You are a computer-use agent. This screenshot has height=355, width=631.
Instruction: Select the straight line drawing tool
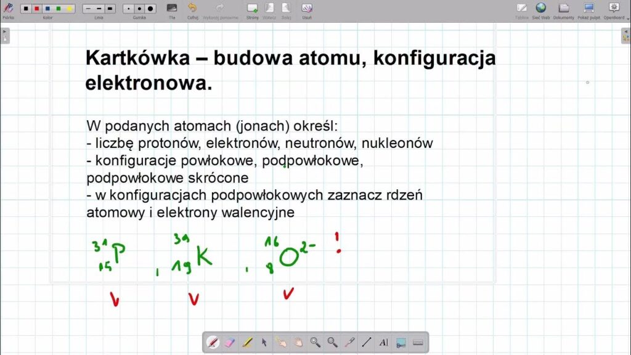(367, 342)
